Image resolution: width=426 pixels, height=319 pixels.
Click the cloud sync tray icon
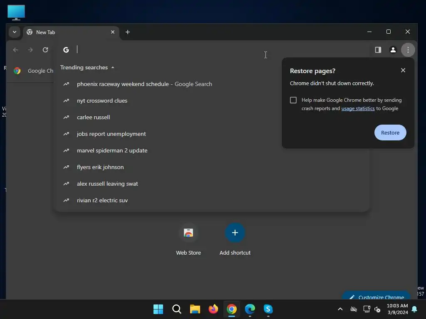[354, 309]
